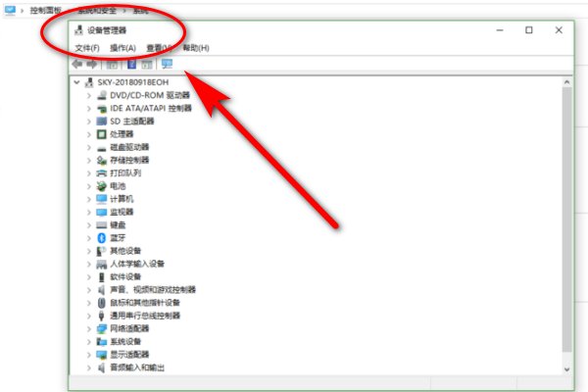The width and height of the screenshot is (588, 392).
Task: Expand the 键盘 chevron
Action: [x=89, y=225]
